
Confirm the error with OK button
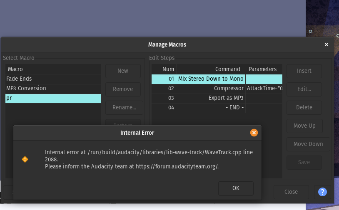(x=236, y=188)
